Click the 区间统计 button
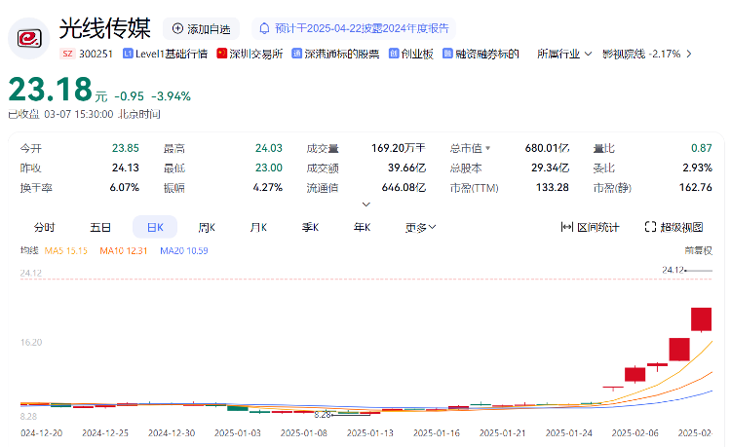The image size is (731, 447). coord(590,227)
